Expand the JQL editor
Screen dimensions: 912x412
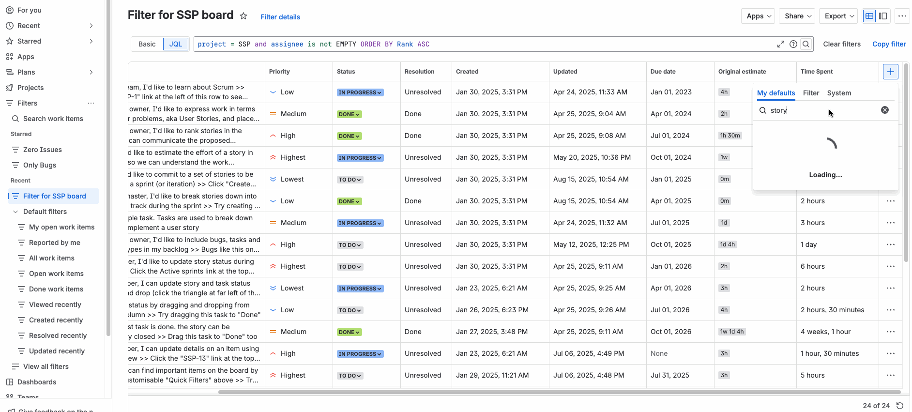point(781,44)
